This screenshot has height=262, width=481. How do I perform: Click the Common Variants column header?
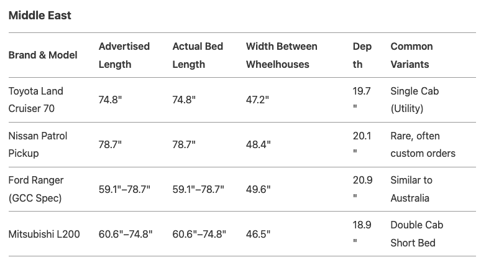coord(411,55)
